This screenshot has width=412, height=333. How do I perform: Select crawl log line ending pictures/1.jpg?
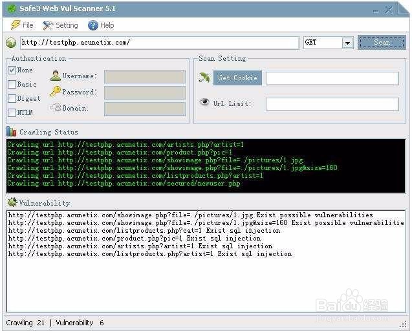[x=155, y=160]
